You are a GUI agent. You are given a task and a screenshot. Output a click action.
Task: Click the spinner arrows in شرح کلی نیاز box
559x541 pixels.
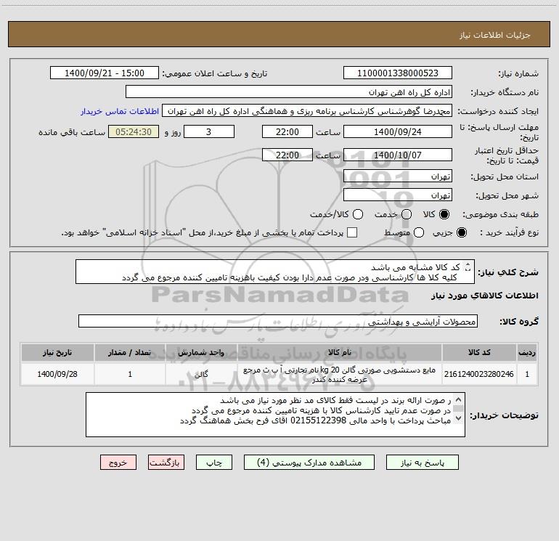468,267
